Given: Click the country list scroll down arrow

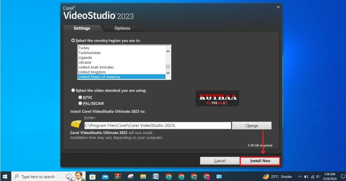Looking at the screenshot, I should click(x=168, y=73).
